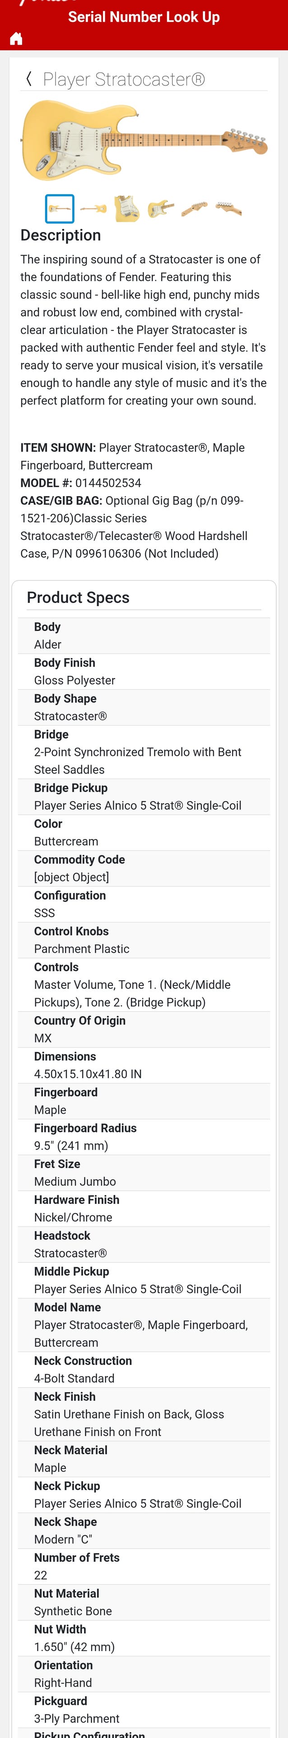Show the angled guitar thumbnail
The width and height of the screenshot is (288, 1738).
point(161,209)
